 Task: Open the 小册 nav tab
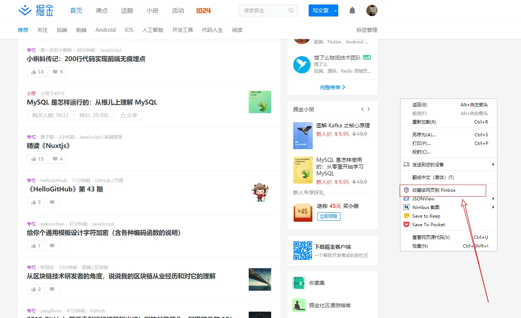pos(152,10)
